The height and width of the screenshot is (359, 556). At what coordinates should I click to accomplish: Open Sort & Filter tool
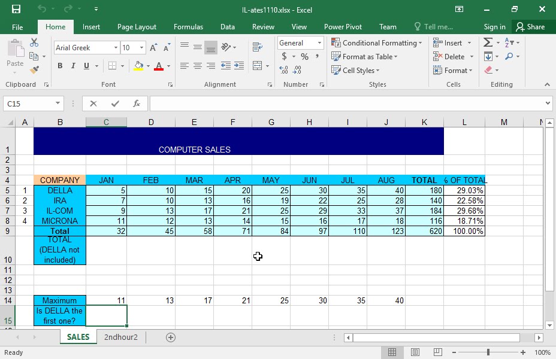(x=509, y=42)
